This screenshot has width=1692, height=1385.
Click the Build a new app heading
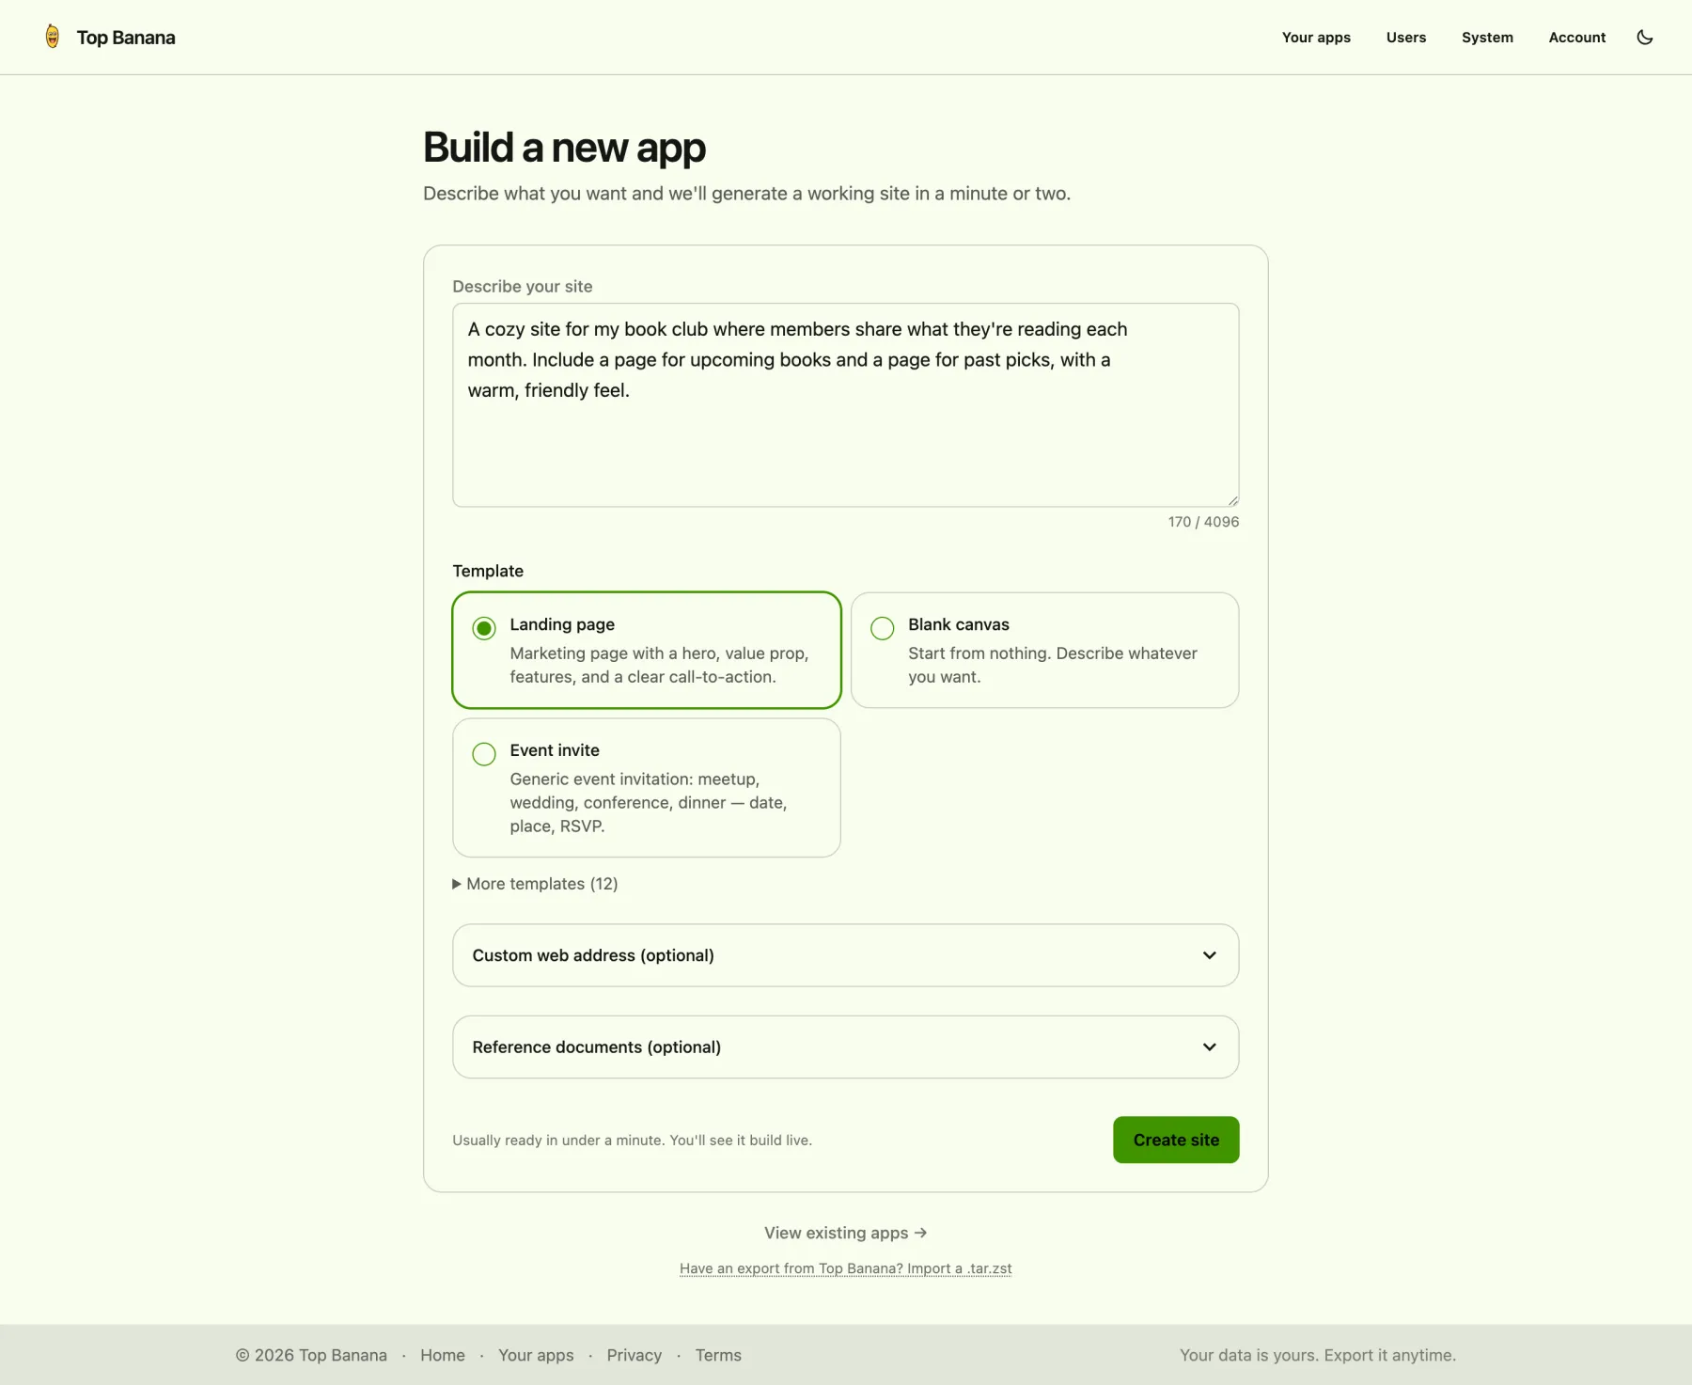coord(564,148)
